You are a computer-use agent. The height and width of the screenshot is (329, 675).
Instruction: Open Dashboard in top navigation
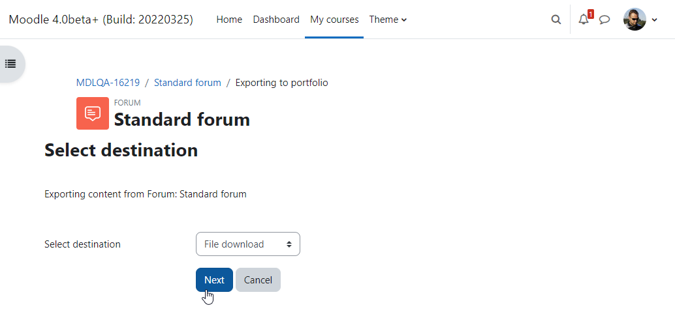click(276, 20)
